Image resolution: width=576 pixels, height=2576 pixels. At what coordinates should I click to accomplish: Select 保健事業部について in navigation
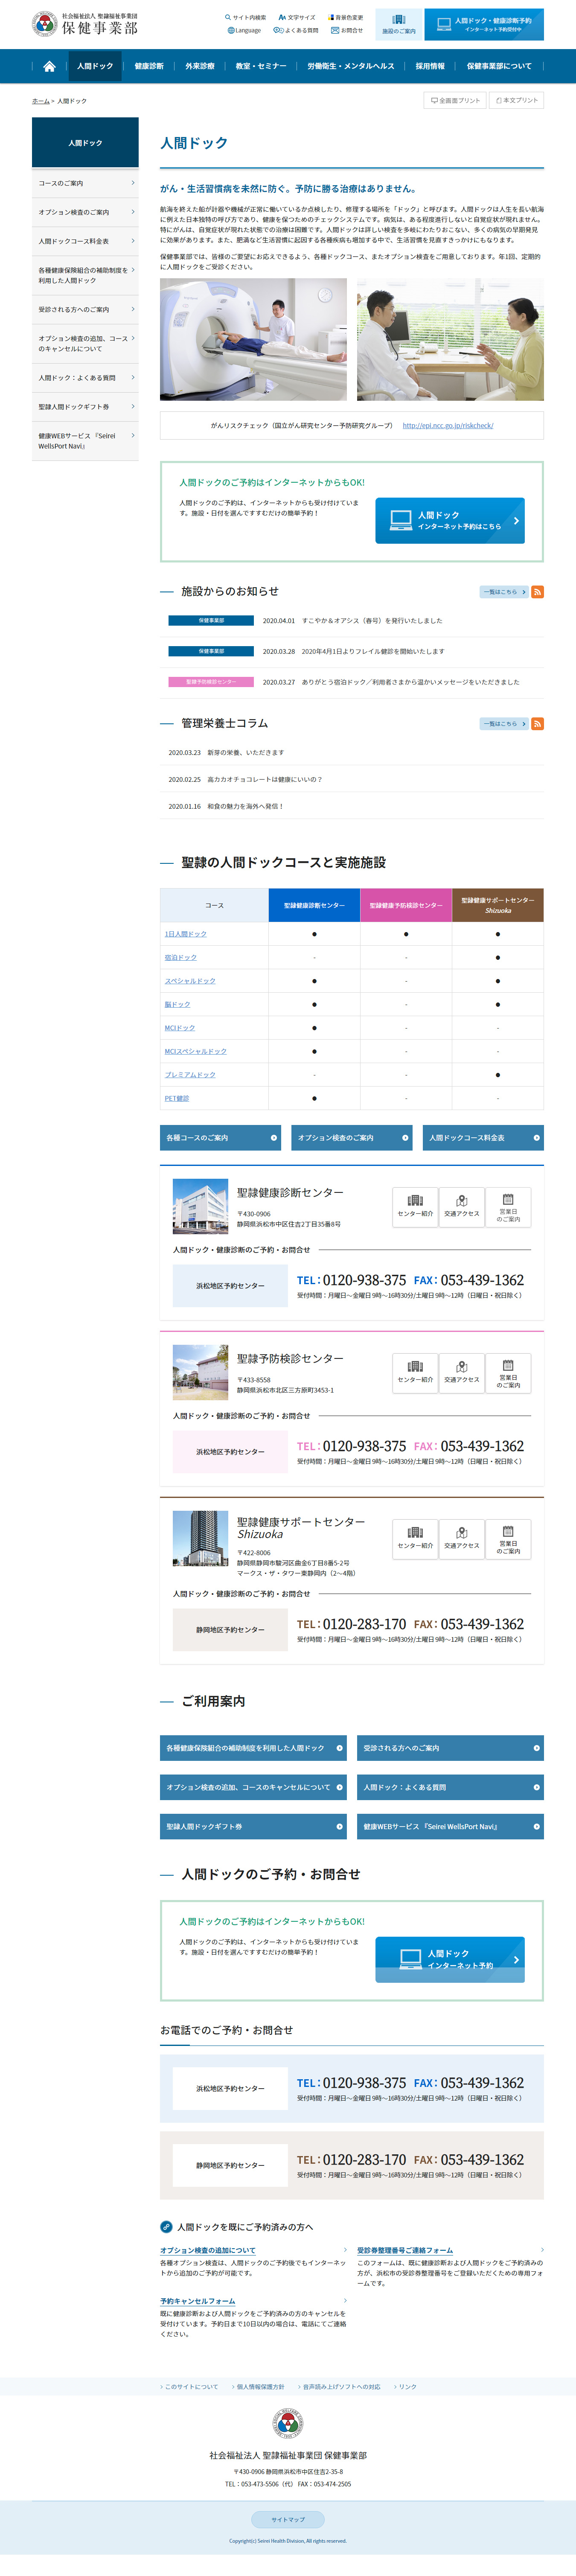click(x=499, y=66)
